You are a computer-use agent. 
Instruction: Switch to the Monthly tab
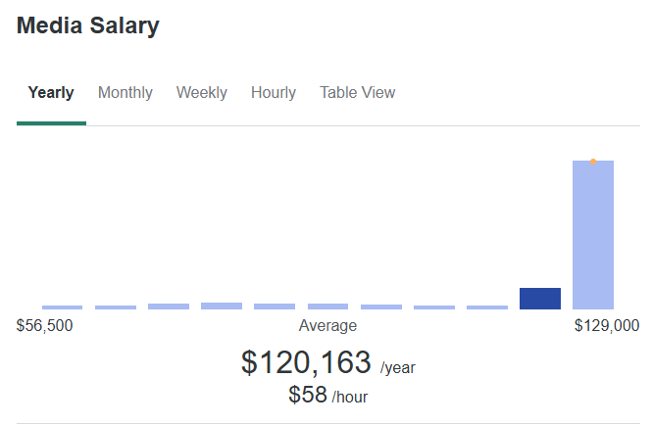[x=125, y=93]
